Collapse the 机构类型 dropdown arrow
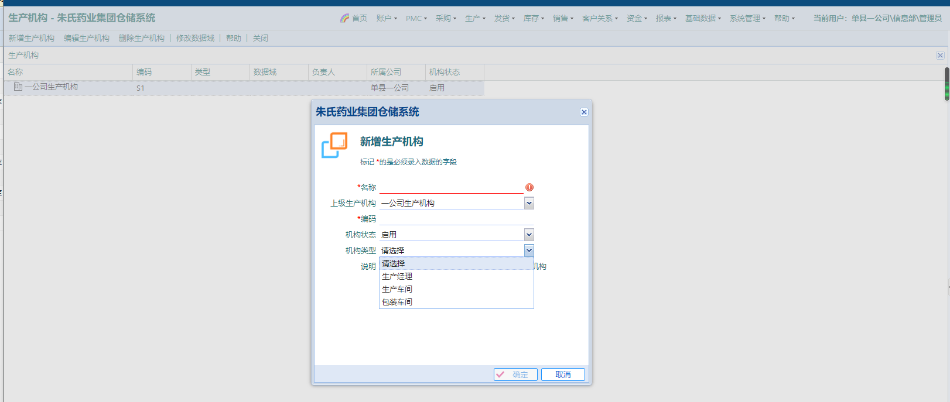This screenshot has height=402, width=950. pos(529,250)
